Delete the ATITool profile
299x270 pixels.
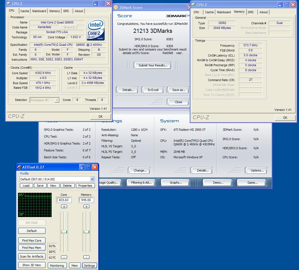(x=67, y=186)
